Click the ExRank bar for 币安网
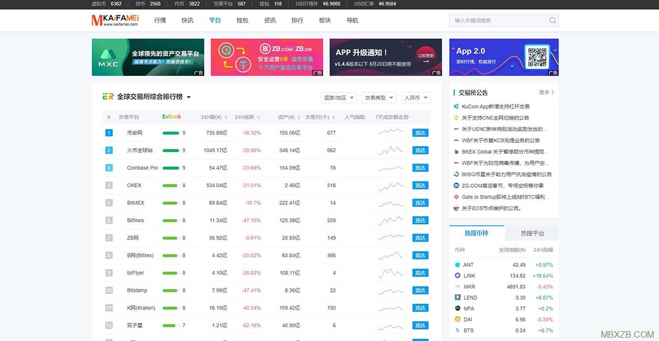659x341 pixels. coord(171,133)
